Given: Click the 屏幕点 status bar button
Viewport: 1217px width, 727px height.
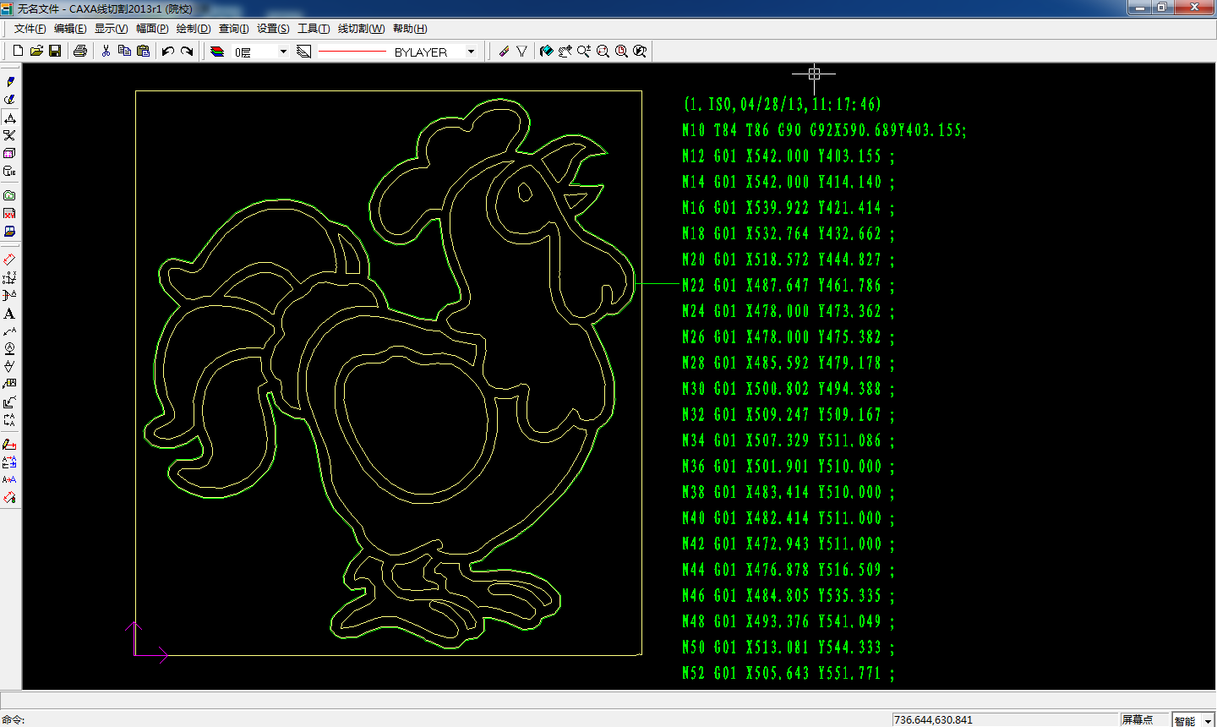Looking at the screenshot, I should (1137, 720).
